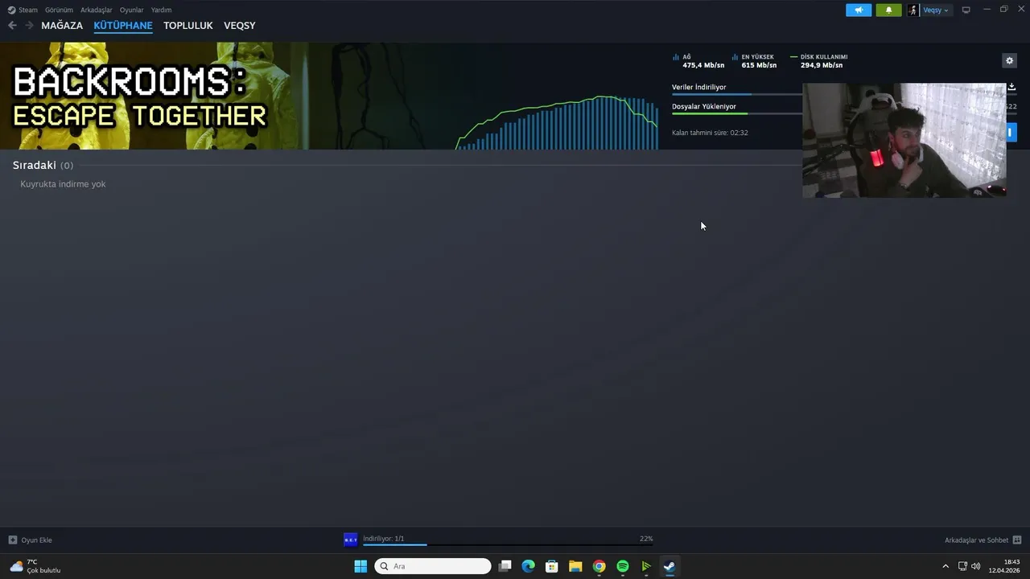Click the webcam overlay video
The image size is (1030, 579).
click(904, 141)
